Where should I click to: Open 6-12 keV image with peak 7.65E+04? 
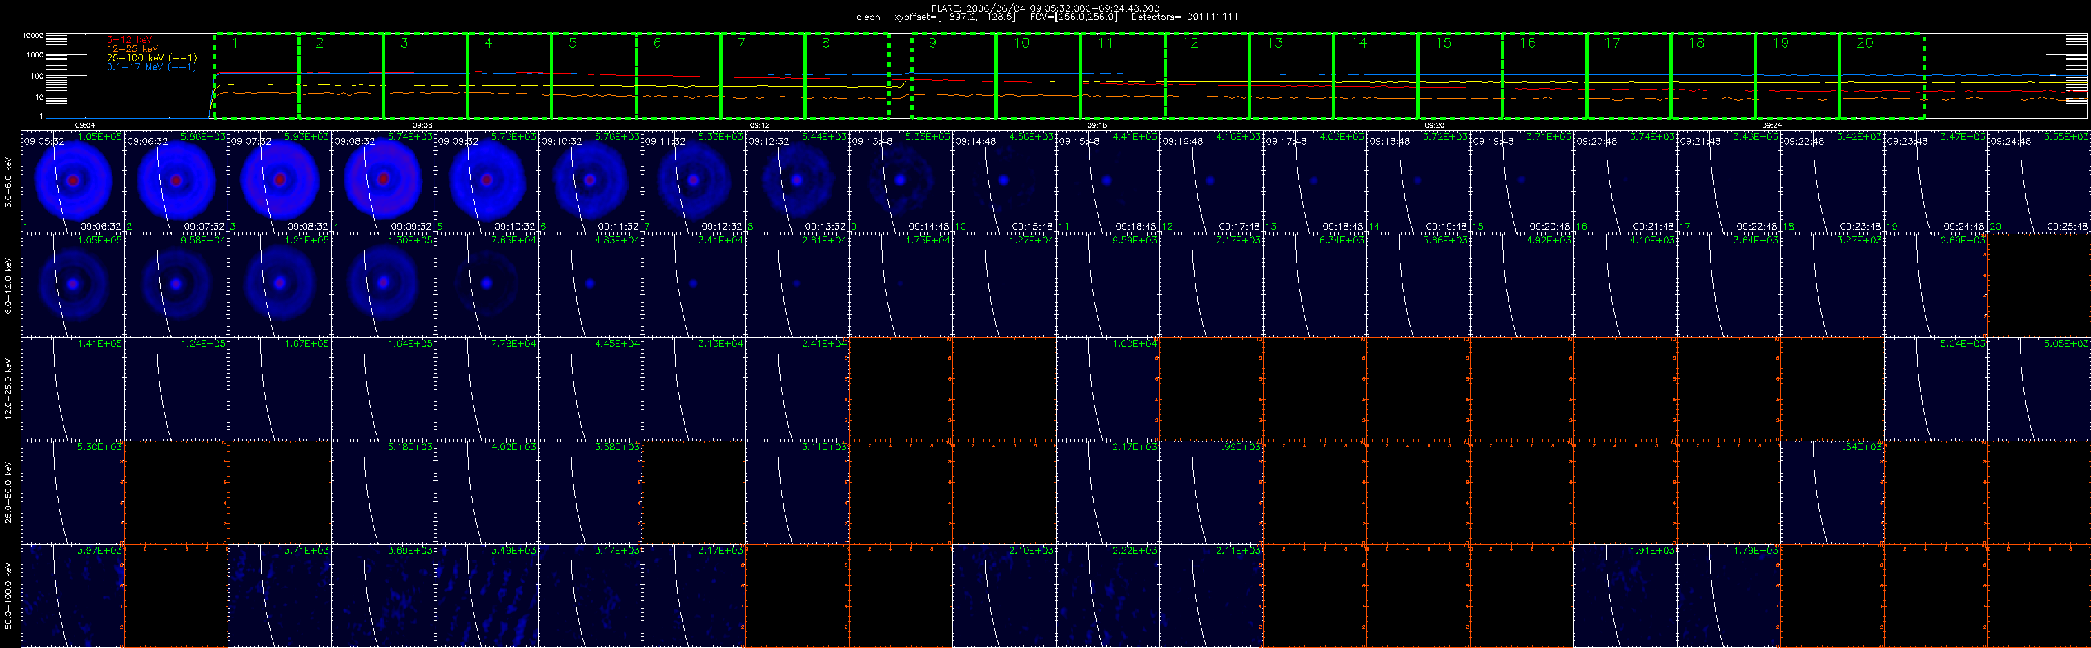487,285
